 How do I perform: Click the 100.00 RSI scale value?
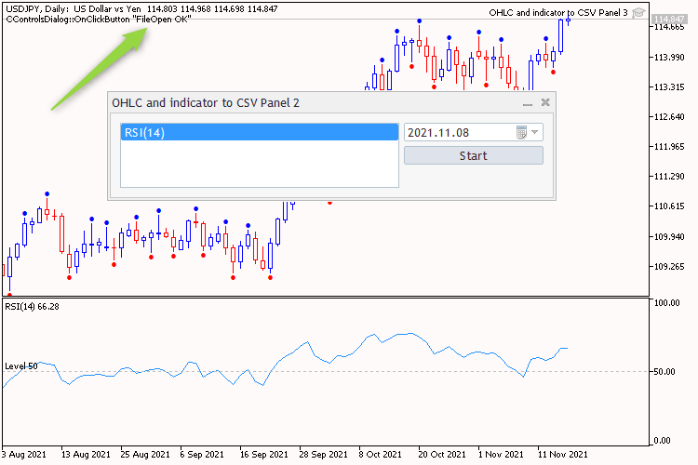666,302
